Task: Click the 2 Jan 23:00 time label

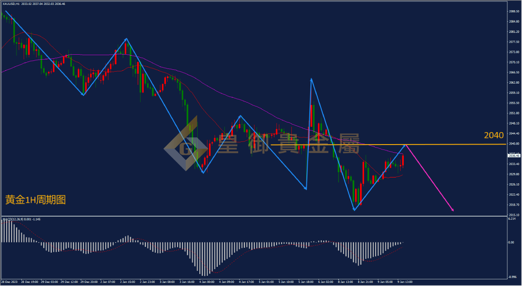Action: click(x=148, y=282)
